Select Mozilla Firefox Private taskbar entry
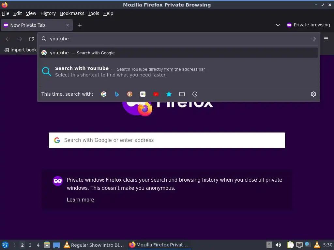The width and height of the screenshot is (334, 250). pyautogui.click(x=159, y=245)
